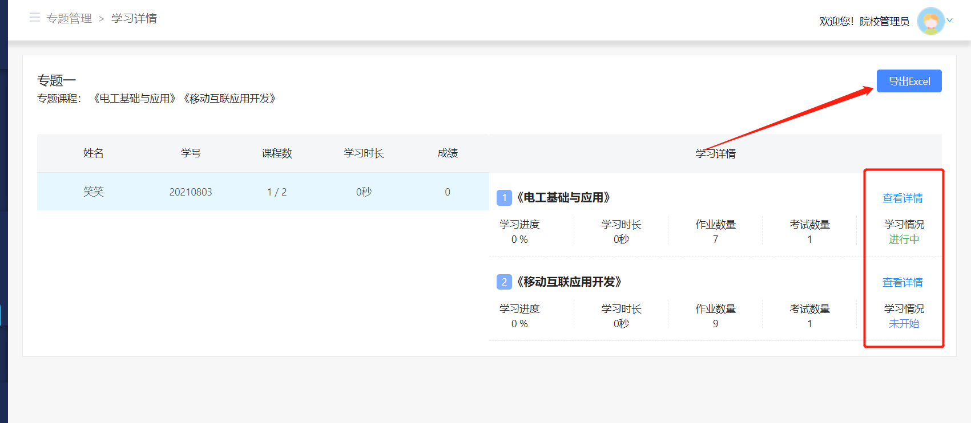
Task: Click the 未开始 learning status
Action: [x=904, y=324]
